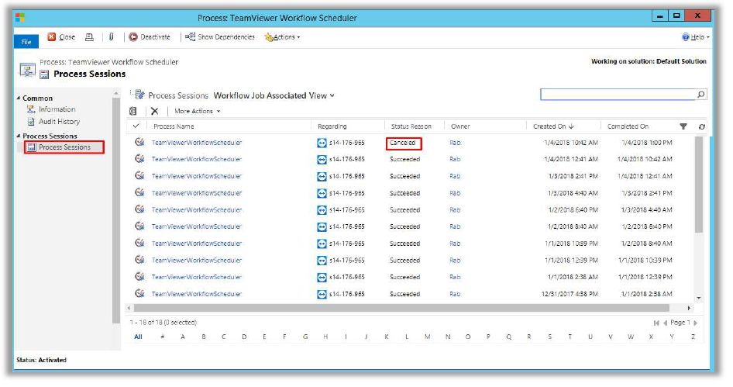Go to first page of results
The image size is (733, 387).
[656, 323]
